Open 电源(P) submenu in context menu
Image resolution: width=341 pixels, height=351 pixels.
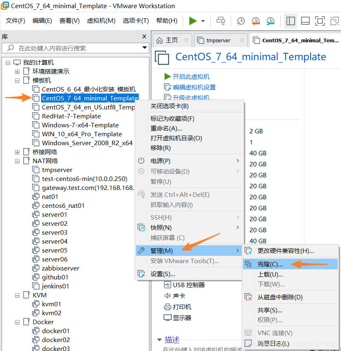(x=188, y=161)
